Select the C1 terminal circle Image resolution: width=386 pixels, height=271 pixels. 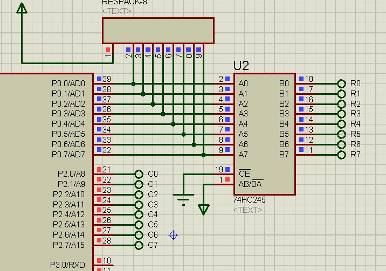tap(139, 184)
